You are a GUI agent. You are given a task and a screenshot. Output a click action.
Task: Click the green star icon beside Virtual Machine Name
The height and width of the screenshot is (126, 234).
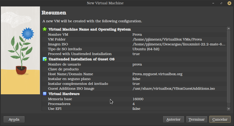(45, 29)
